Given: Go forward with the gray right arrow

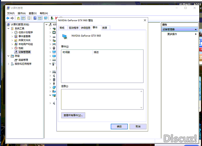Looking at the screenshot, I should (12, 18).
